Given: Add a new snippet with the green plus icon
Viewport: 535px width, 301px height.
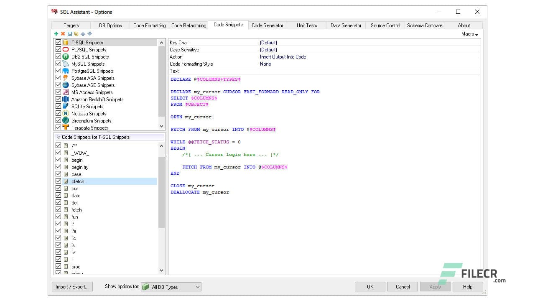Looking at the screenshot, I should (56, 33).
